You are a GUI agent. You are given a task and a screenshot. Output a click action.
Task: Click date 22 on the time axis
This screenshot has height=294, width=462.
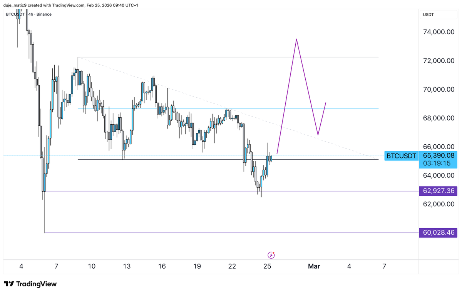coord(232,266)
